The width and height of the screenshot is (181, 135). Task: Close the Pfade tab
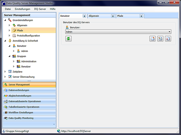click(141, 16)
